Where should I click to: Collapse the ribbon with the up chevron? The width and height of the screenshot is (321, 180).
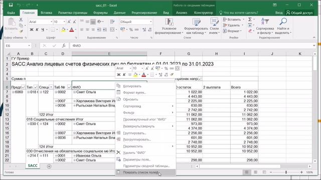pos(314,37)
